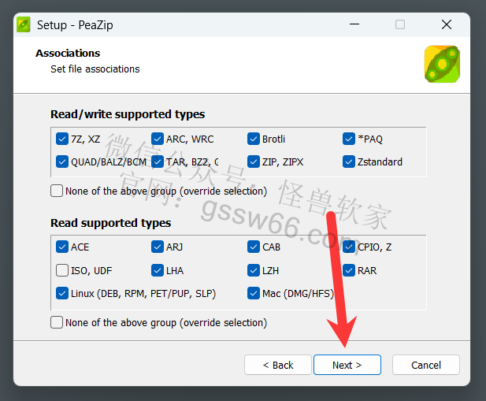Uncheck the LHA checkbox

click(x=158, y=270)
